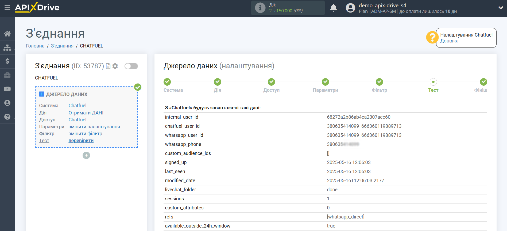Click livechat_folder value done
Image resolution: width=507 pixels, height=231 pixels.
332,190
